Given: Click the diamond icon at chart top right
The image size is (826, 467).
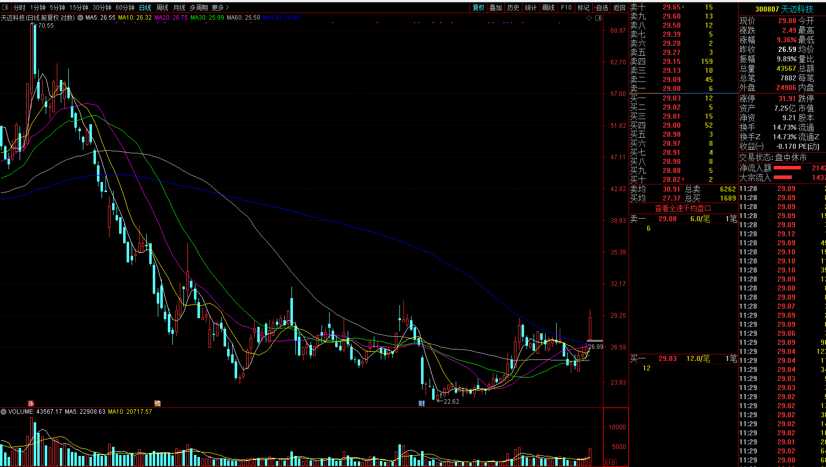Looking at the screenshot, I should click(589, 18).
